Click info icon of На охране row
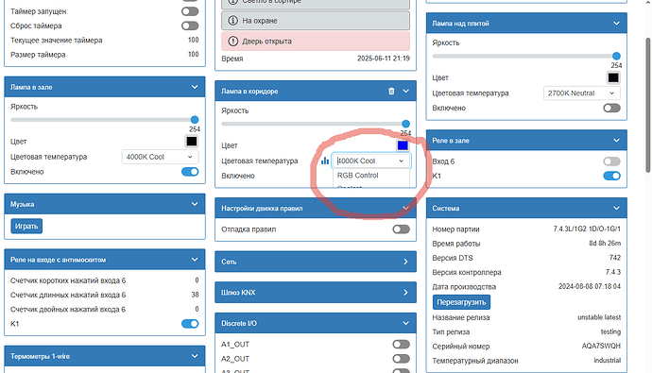652x373 pixels. click(x=233, y=21)
